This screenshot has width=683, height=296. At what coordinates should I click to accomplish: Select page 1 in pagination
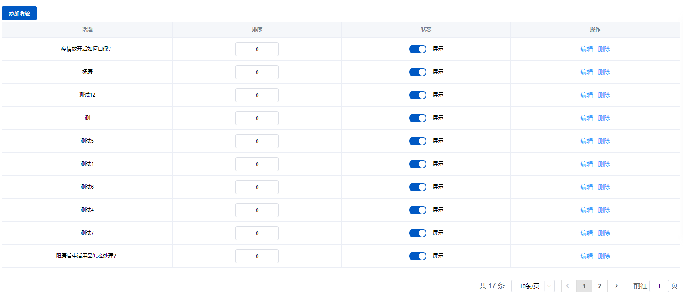coord(584,286)
